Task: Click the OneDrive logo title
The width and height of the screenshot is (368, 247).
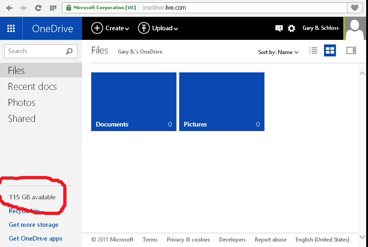Action: tap(53, 29)
